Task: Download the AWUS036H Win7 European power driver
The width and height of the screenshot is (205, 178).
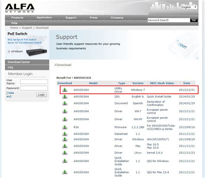Action: [x=65, y=111]
